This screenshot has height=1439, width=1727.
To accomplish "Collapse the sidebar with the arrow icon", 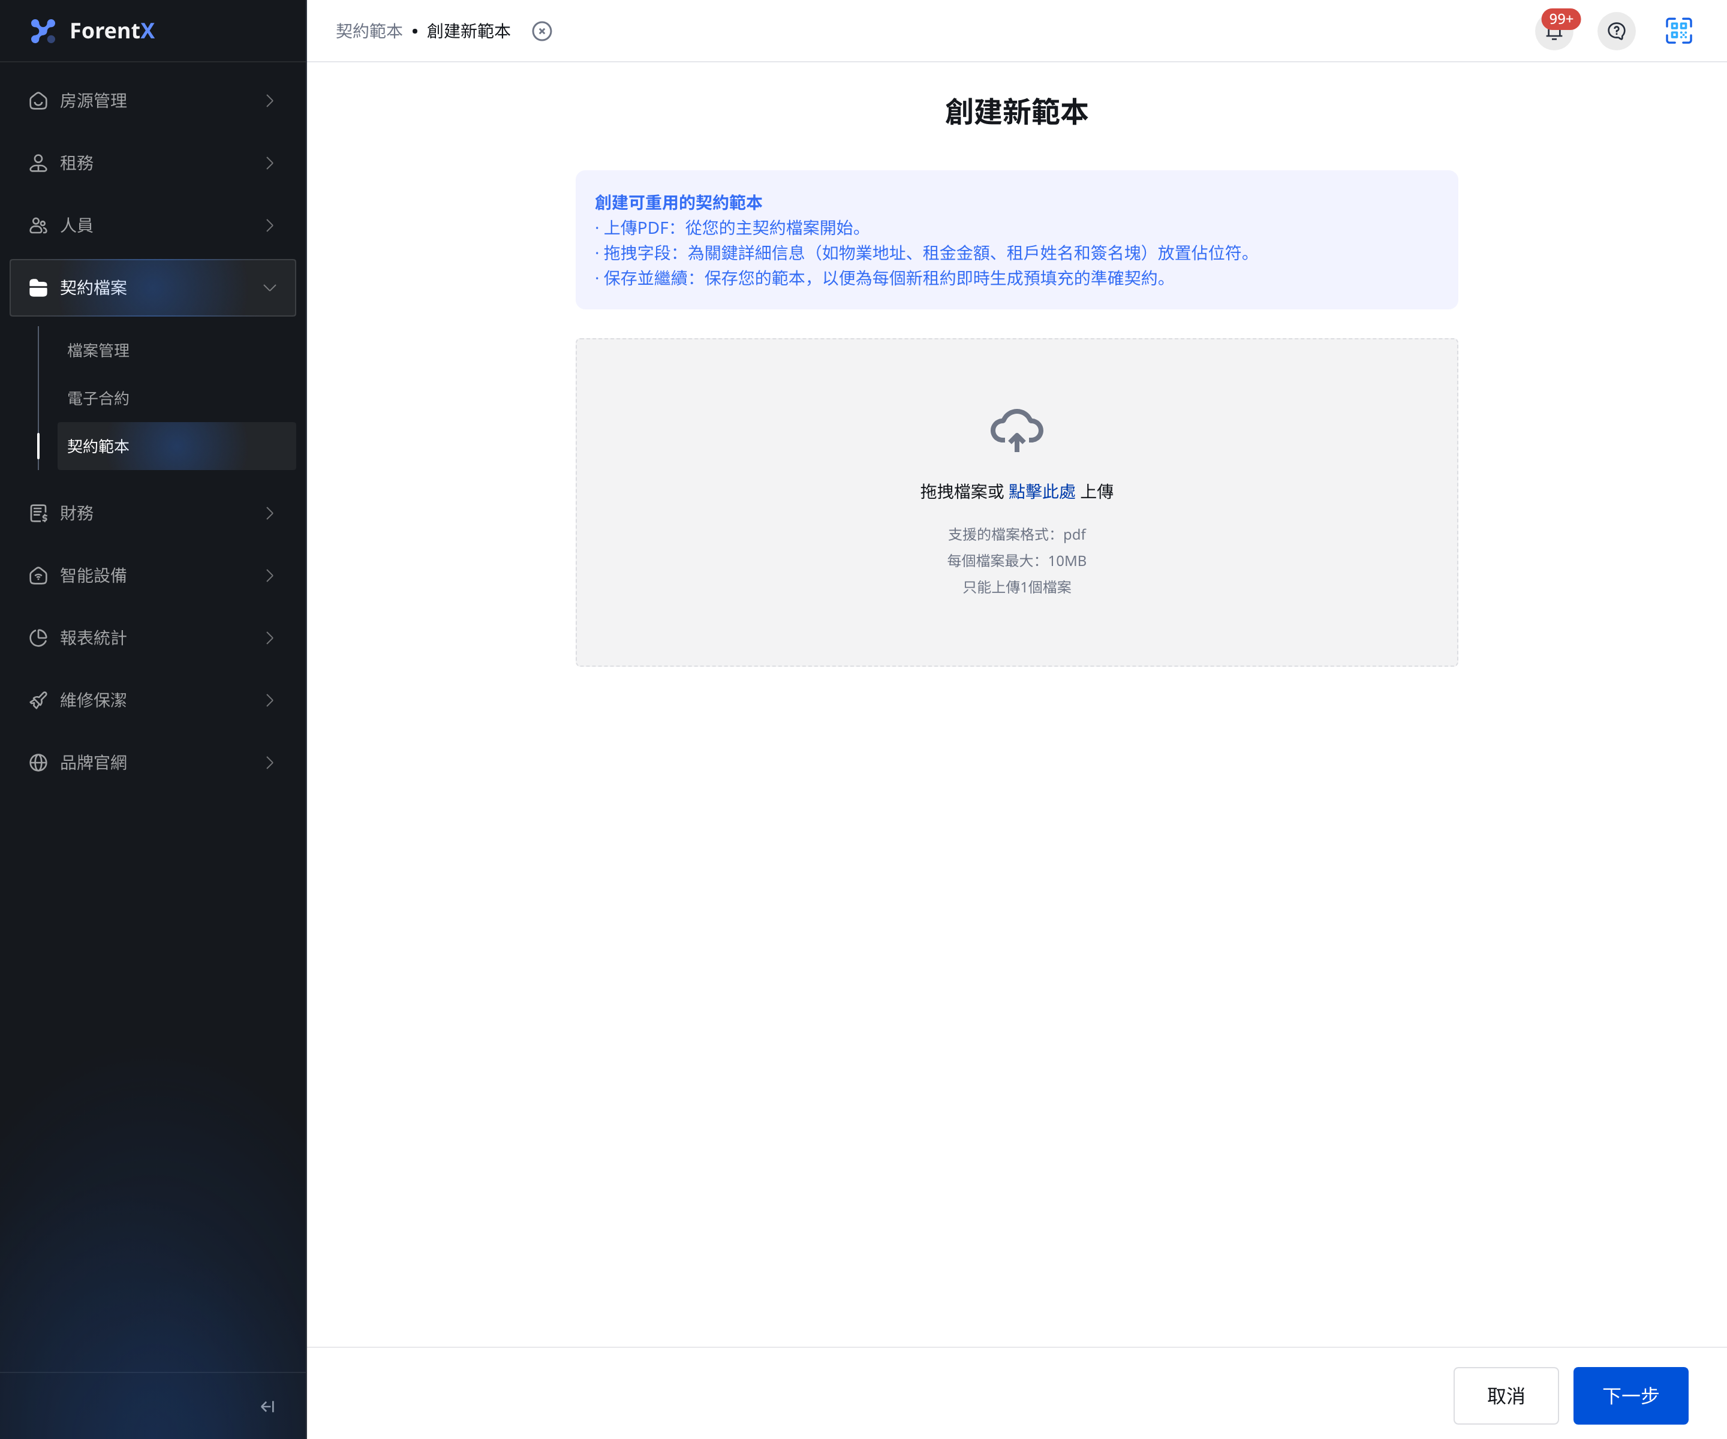I will 267,1406.
